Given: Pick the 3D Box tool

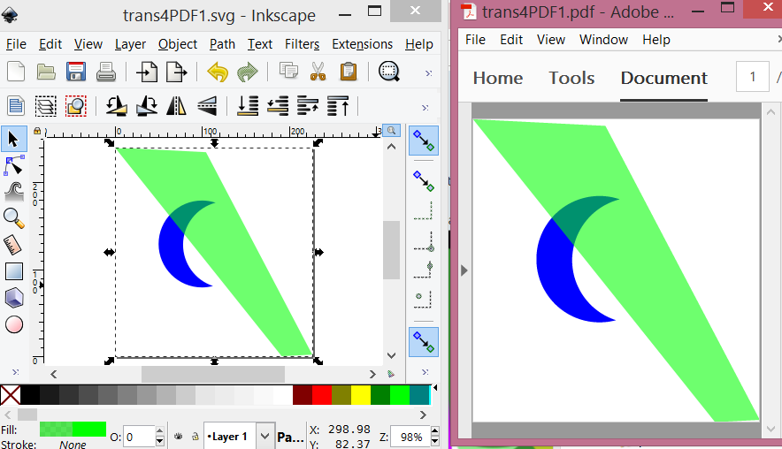Looking at the screenshot, I should 14,298.
